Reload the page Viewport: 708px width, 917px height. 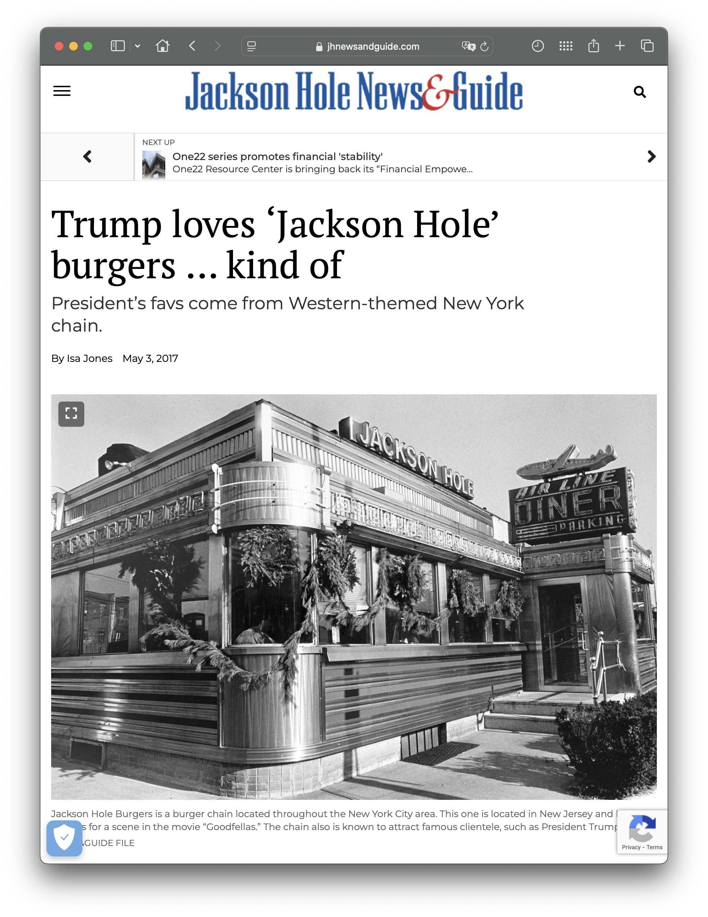484,46
